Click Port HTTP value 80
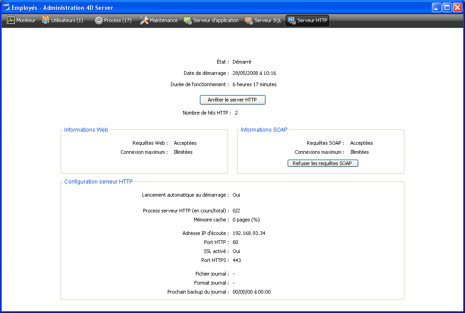465x313 pixels. point(235,242)
